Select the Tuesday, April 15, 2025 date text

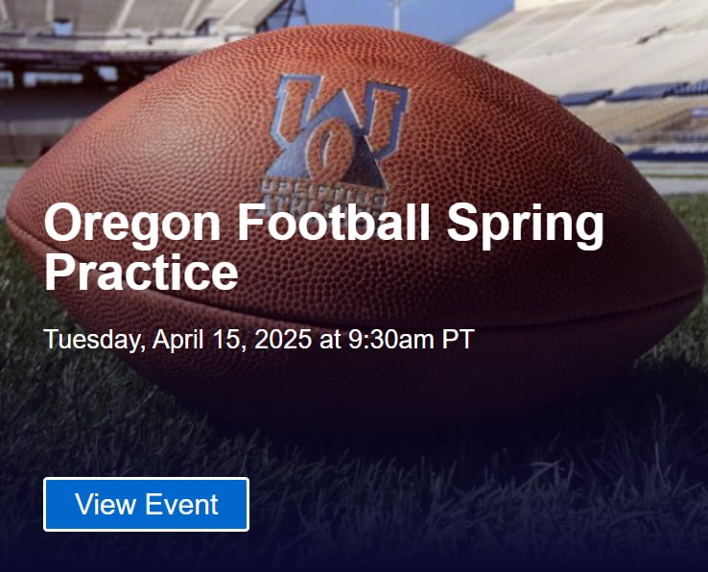tap(177, 340)
